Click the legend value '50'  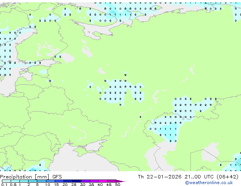[117, 184]
